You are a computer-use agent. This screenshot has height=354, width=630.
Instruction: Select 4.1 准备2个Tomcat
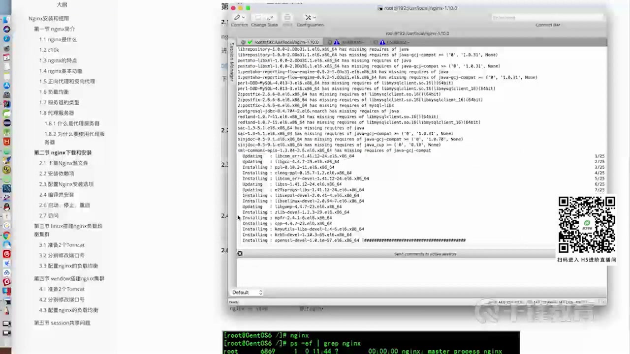62,289
